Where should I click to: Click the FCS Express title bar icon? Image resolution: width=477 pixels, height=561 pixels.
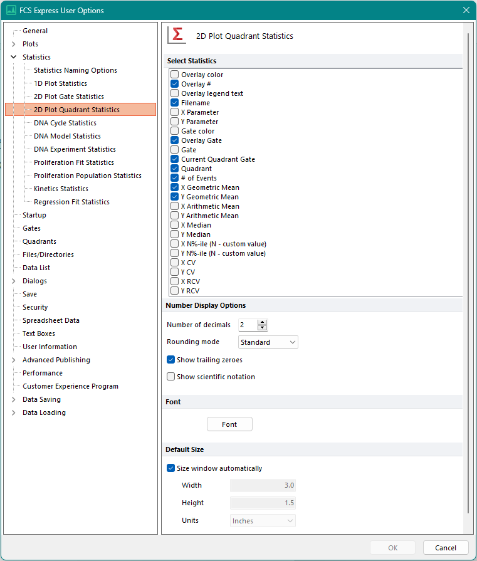11,10
